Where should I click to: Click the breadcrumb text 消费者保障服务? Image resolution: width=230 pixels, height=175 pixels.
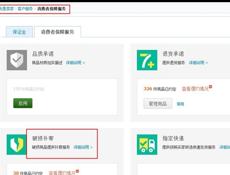pyautogui.click(x=51, y=9)
